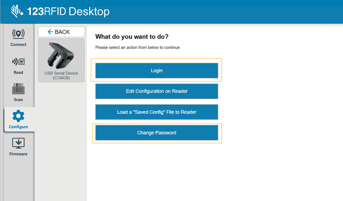
Task: Click the Login button
Action: click(x=157, y=71)
